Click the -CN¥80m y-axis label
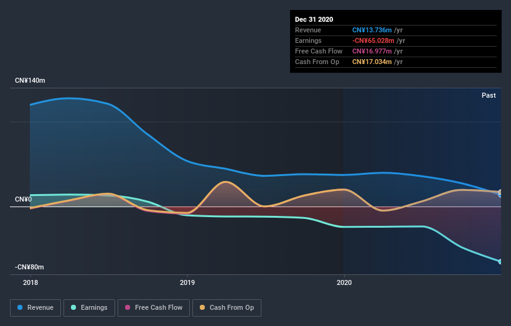This screenshot has width=511, height=326. (29, 267)
